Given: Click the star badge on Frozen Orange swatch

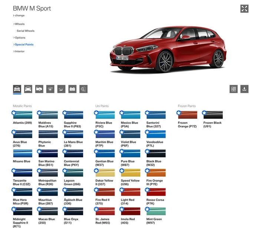Looking at the screenshot, I should tap(179, 113).
